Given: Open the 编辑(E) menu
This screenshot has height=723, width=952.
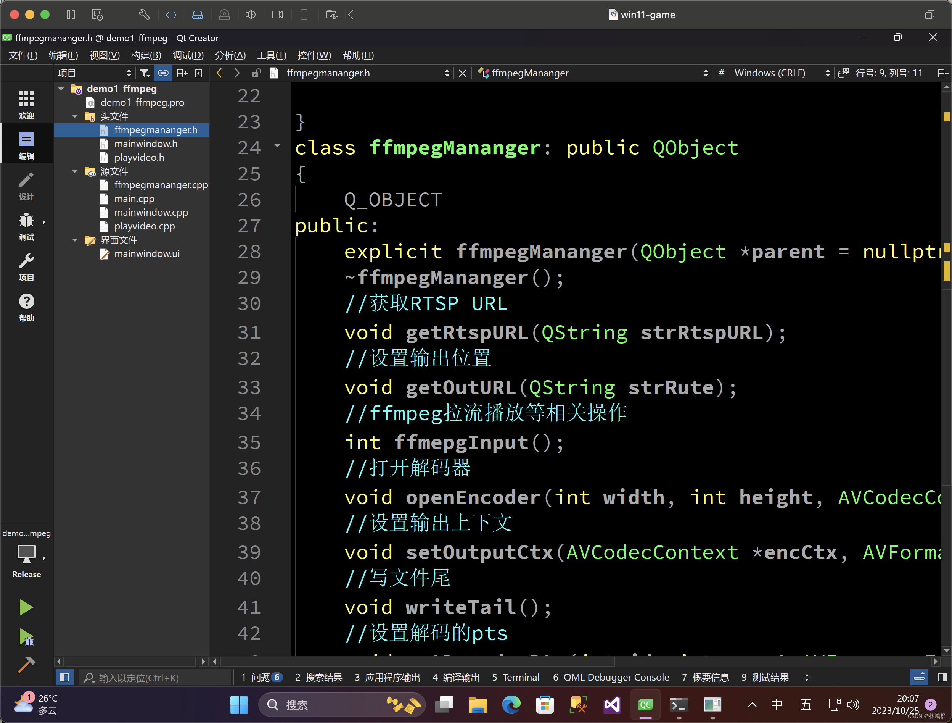Looking at the screenshot, I should [63, 55].
